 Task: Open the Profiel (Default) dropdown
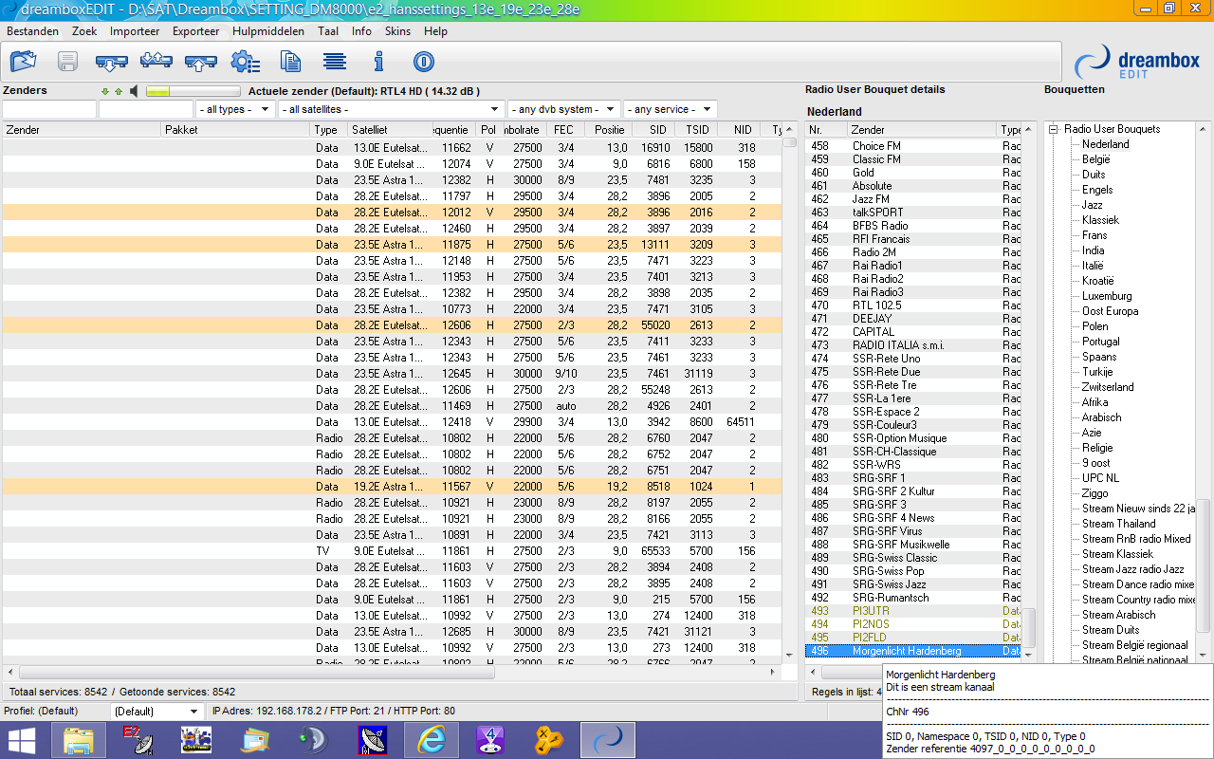(x=156, y=711)
